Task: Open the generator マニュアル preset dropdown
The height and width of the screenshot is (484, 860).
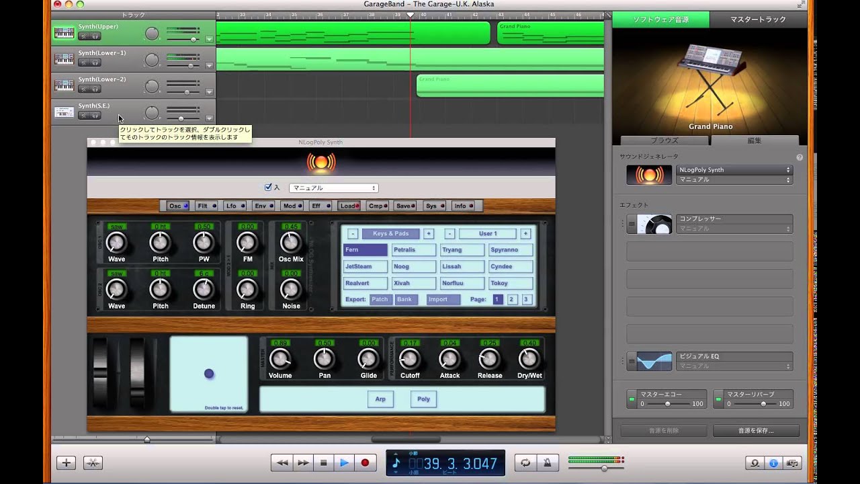Action: coord(734,179)
